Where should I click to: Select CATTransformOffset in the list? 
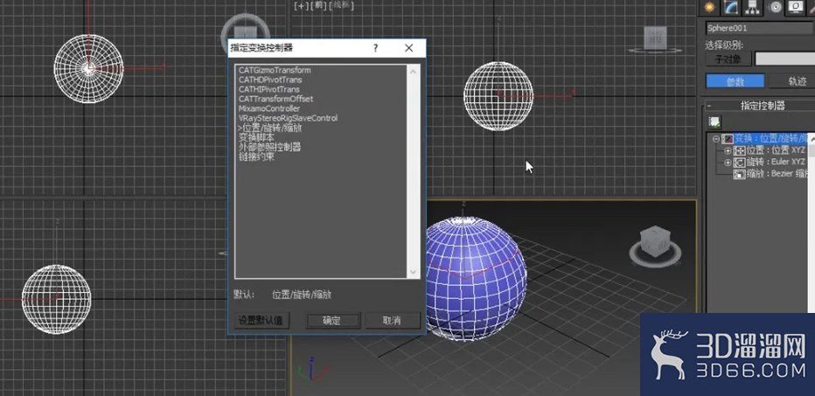click(x=276, y=99)
